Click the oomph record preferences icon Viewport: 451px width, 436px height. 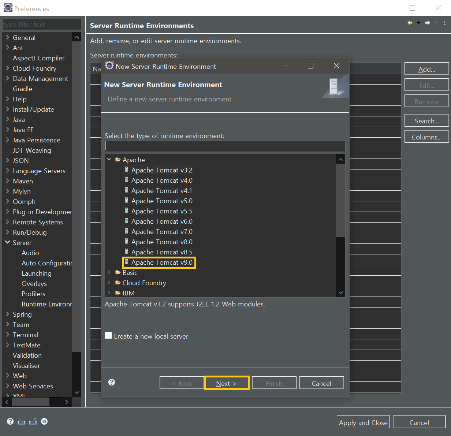pyautogui.click(x=44, y=421)
